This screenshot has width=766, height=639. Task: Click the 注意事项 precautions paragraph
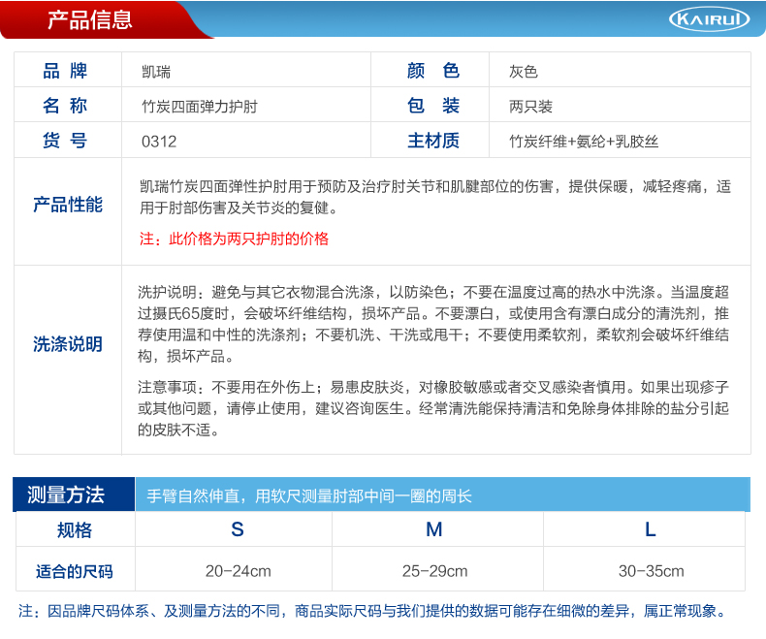click(x=433, y=409)
